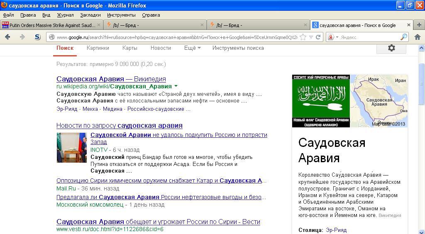Expand the URL history dropdown arrow
The height and width of the screenshot is (234, 425).
point(311,37)
